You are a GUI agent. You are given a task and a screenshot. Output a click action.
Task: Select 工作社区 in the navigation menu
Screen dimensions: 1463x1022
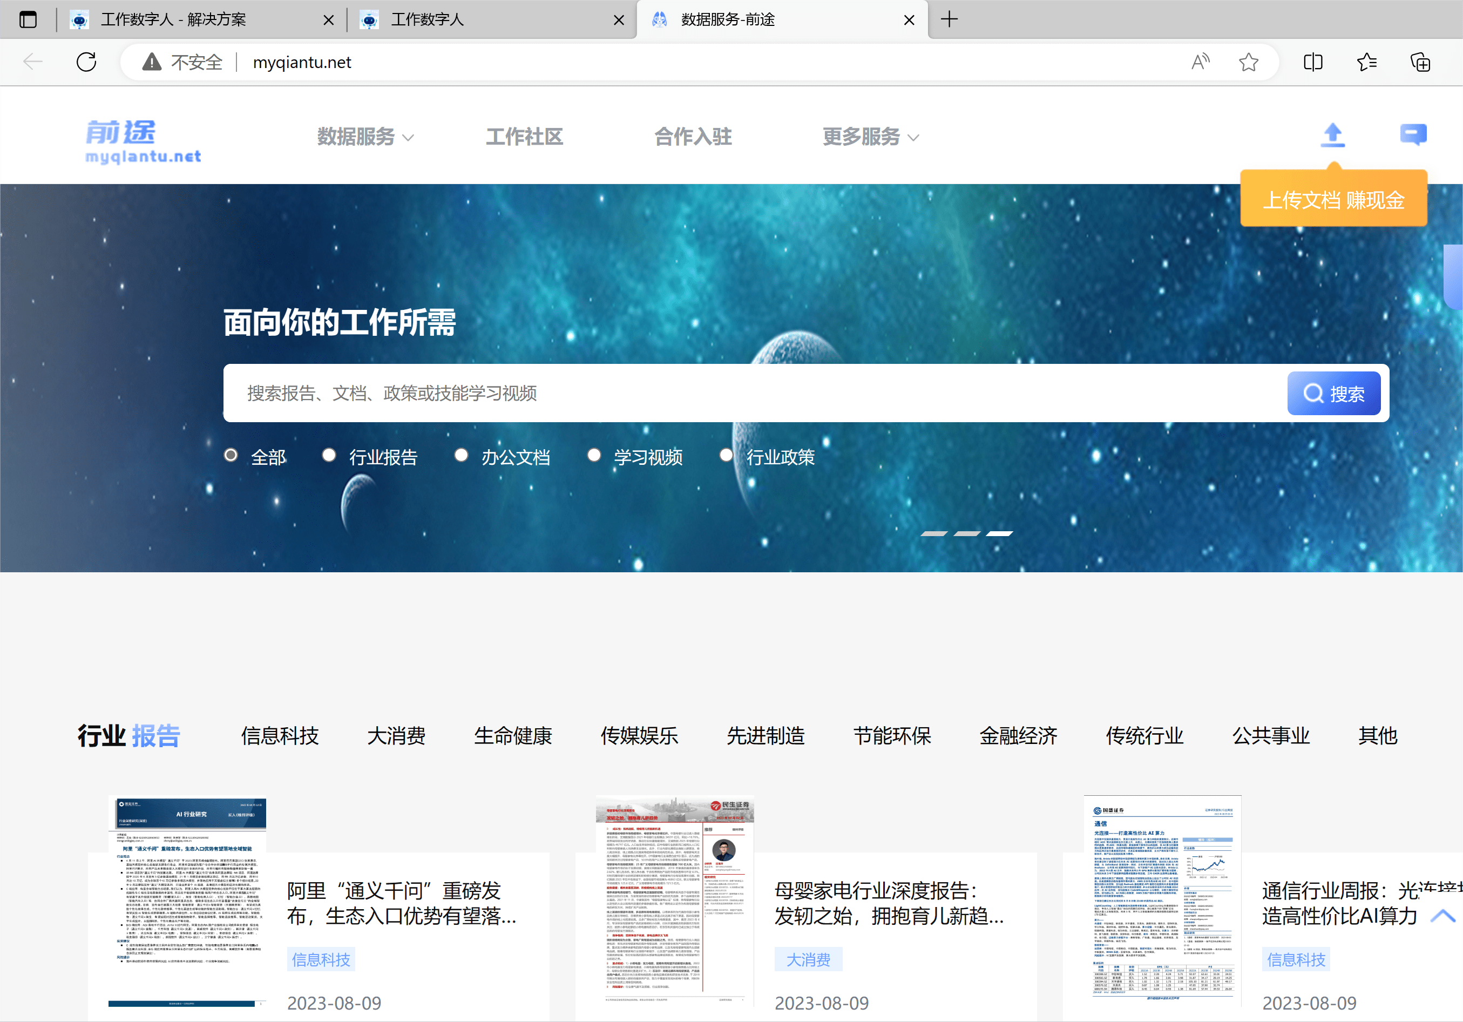(x=524, y=137)
